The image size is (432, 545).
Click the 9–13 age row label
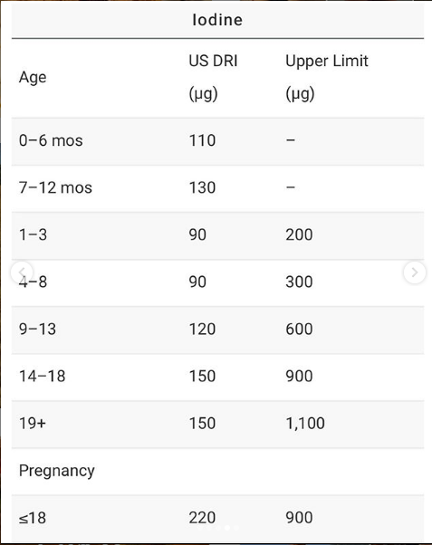37,330
